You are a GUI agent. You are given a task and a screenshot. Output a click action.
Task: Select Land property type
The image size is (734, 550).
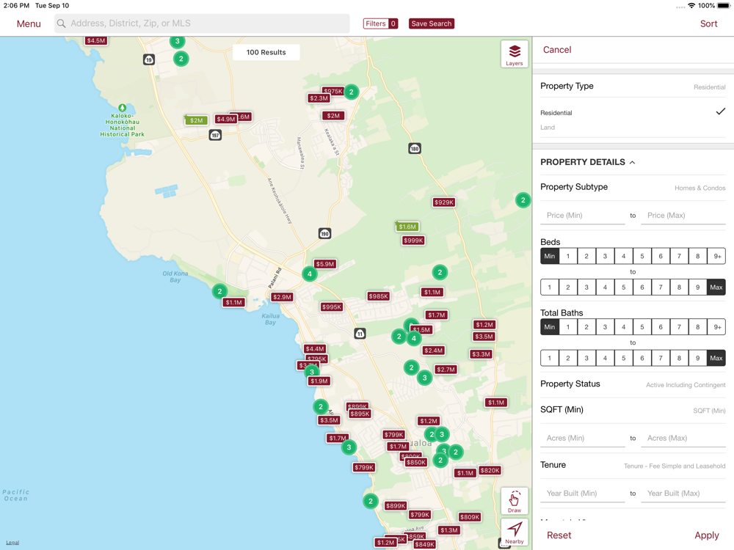click(633, 127)
